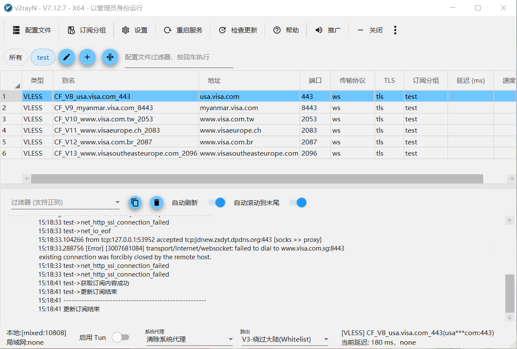Click the 重启服务 restart service button
The image size is (517, 349).
point(183,30)
